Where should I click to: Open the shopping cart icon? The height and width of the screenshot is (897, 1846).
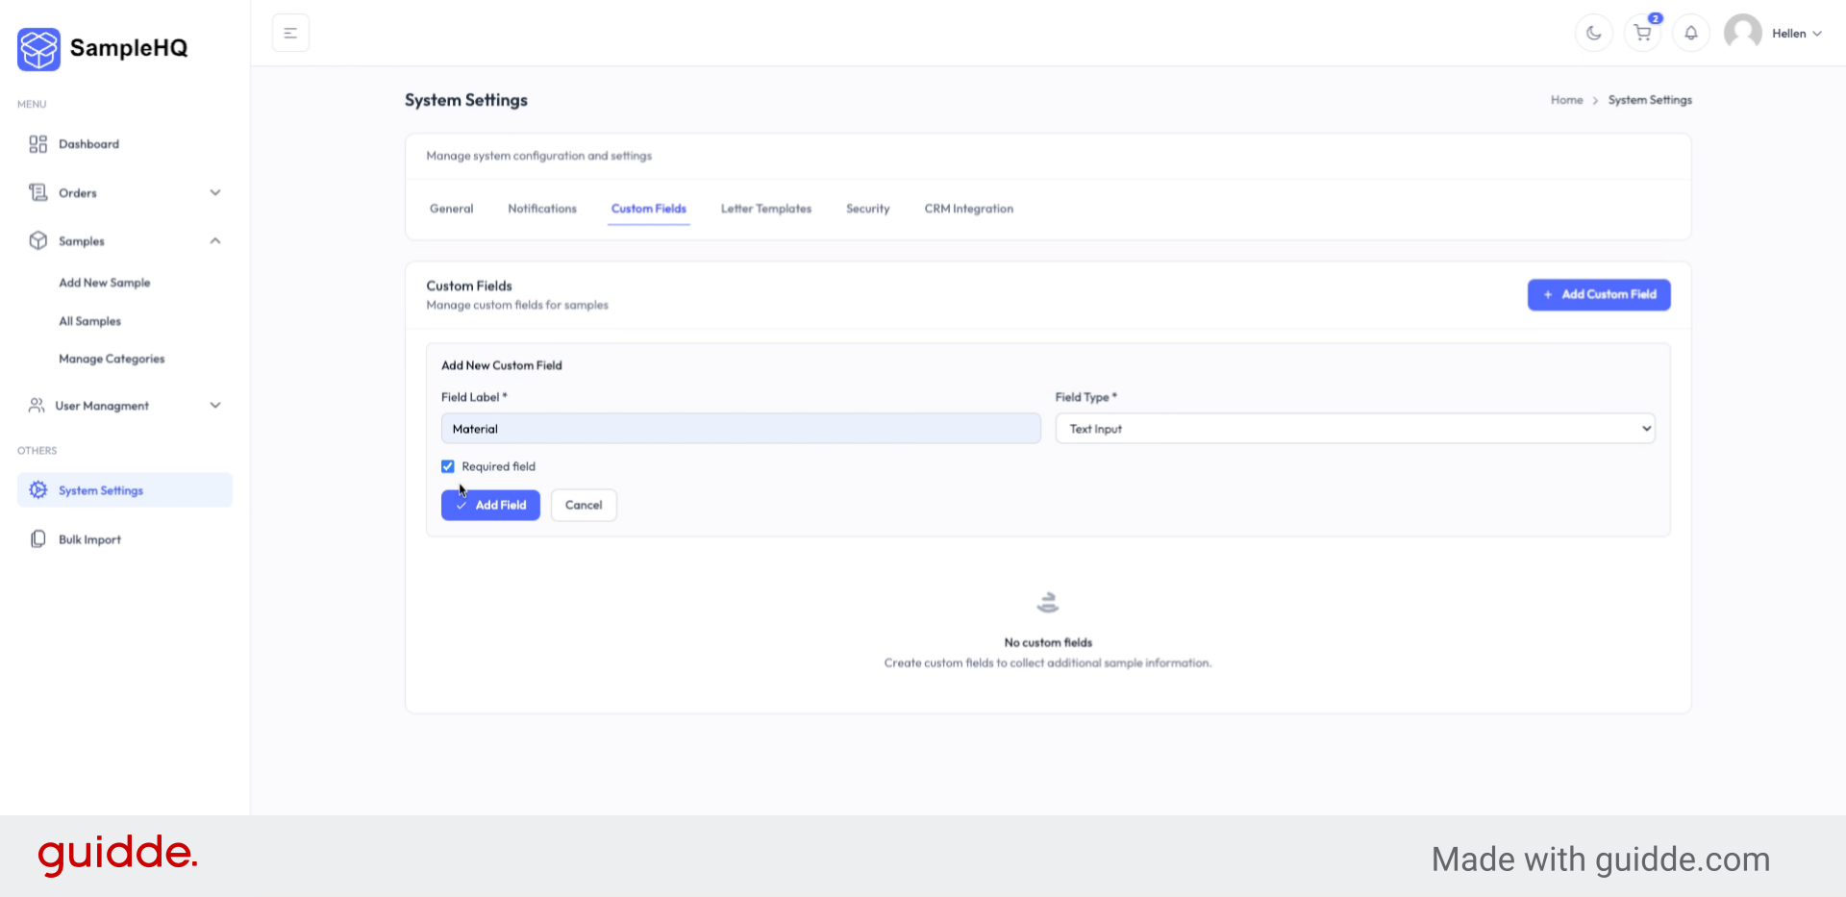click(1642, 34)
